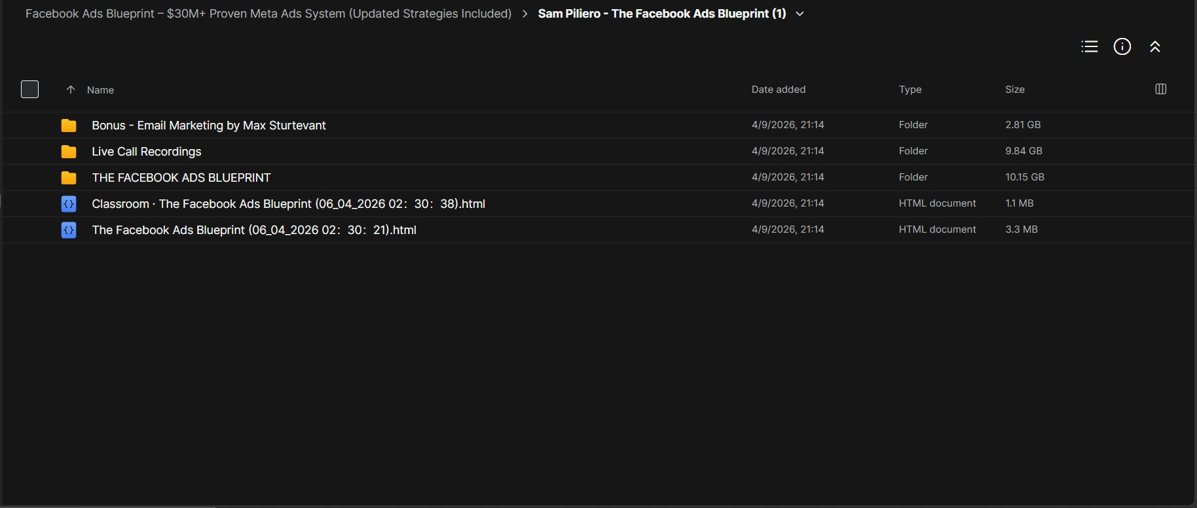Sort by the Date added column header
Image resolution: width=1197 pixels, height=508 pixels.
pyautogui.click(x=779, y=90)
